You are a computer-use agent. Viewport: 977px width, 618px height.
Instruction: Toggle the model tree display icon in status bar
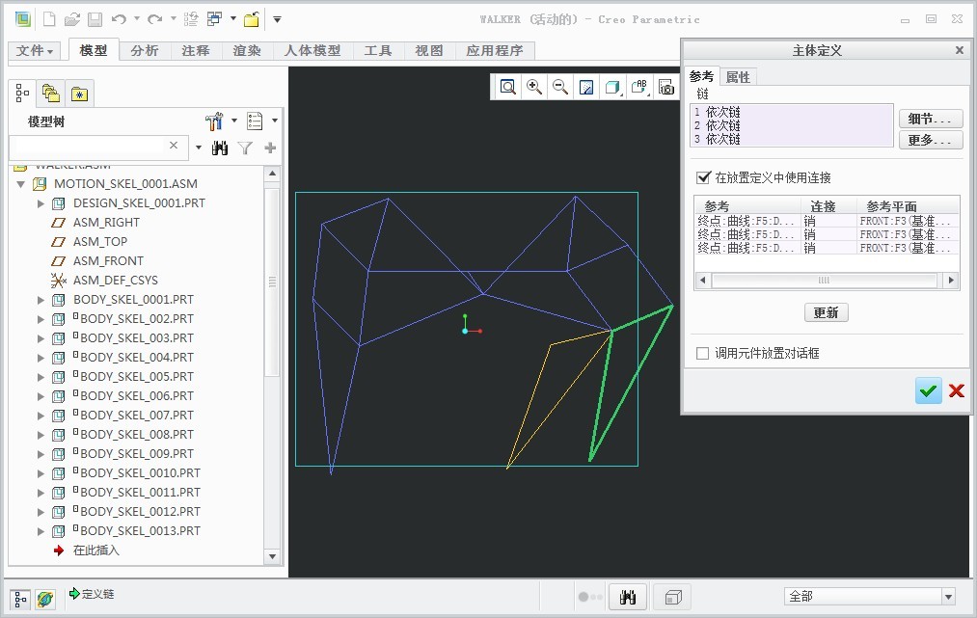[19, 598]
